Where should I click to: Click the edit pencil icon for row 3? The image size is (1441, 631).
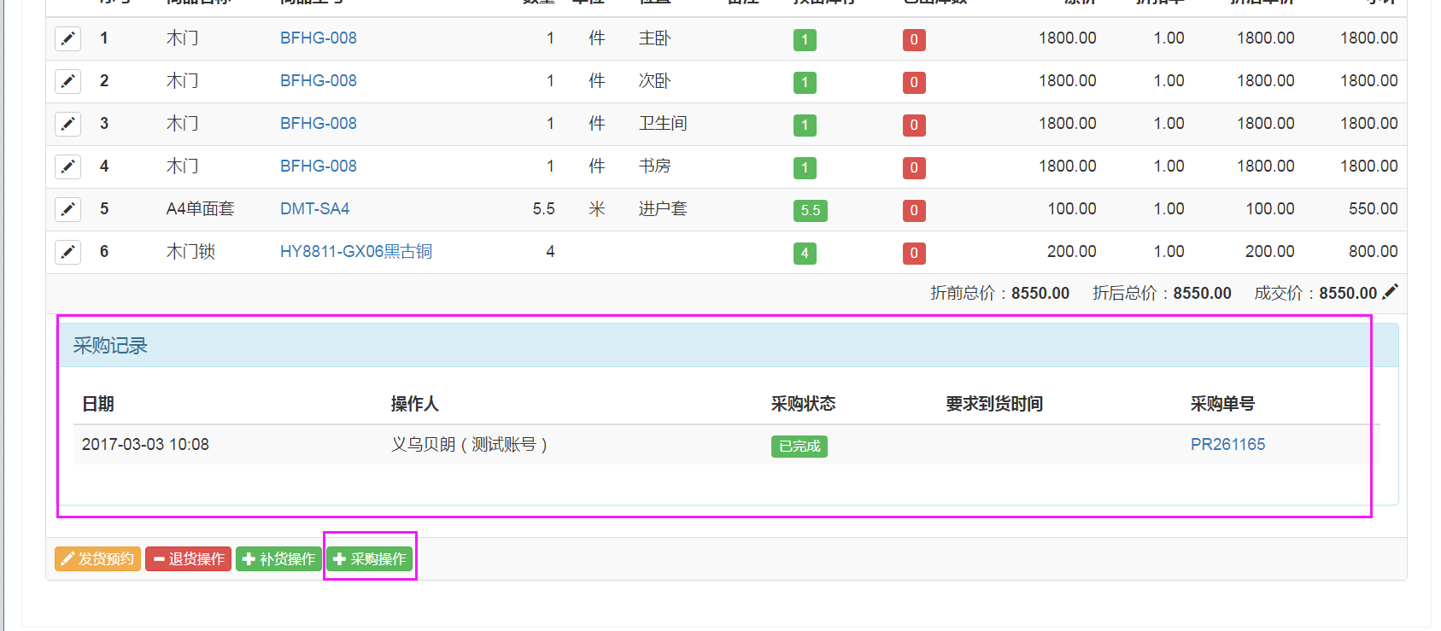(67, 124)
